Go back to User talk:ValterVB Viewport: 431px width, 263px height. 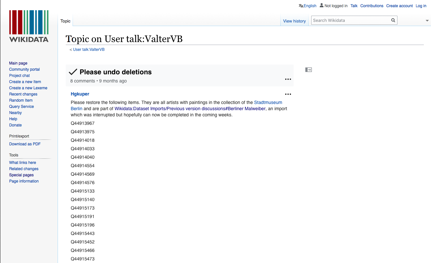pyautogui.click(x=89, y=50)
